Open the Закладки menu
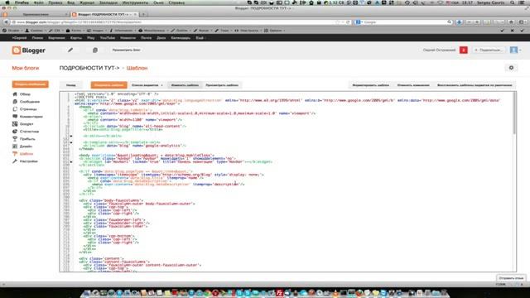Viewport: 530px width, 298px height. point(108,2)
